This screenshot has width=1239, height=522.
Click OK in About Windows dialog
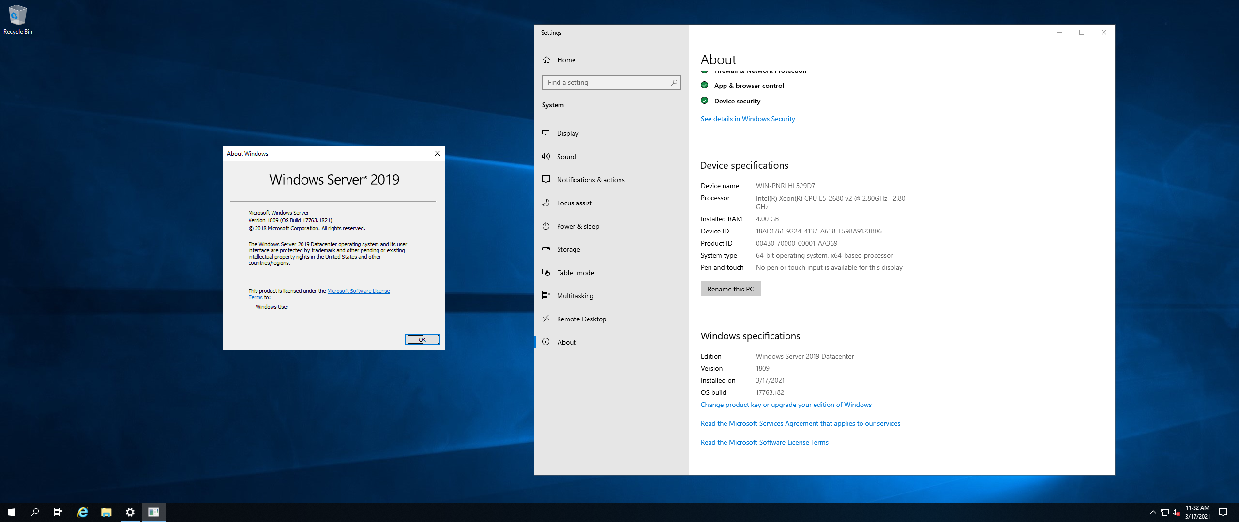pos(422,340)
